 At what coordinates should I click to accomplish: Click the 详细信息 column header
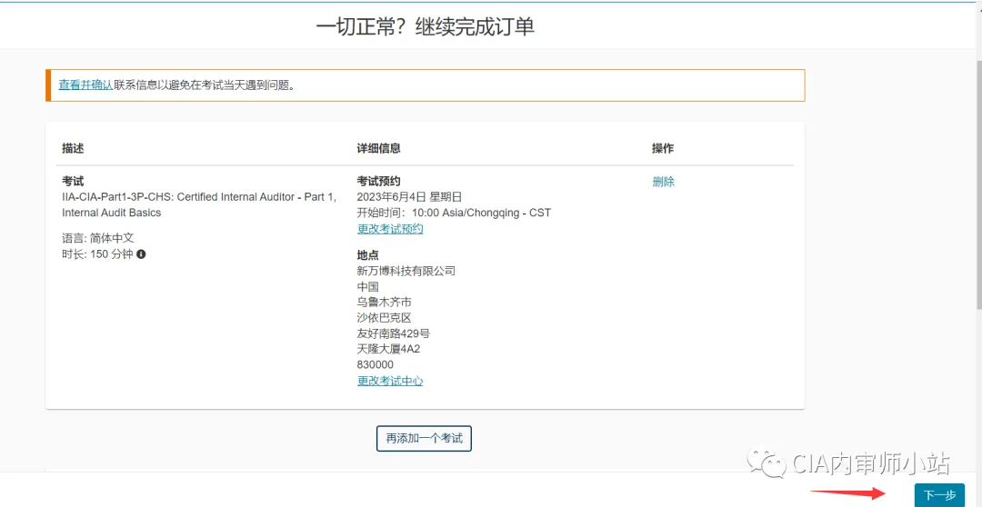pyautogui.click(x=379, y=148)
